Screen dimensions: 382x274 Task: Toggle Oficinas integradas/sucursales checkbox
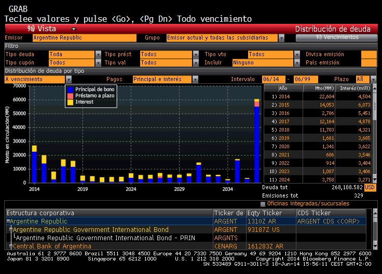tap(263, 204)
